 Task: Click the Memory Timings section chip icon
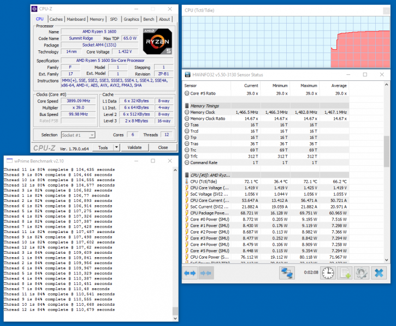(187, 106)
